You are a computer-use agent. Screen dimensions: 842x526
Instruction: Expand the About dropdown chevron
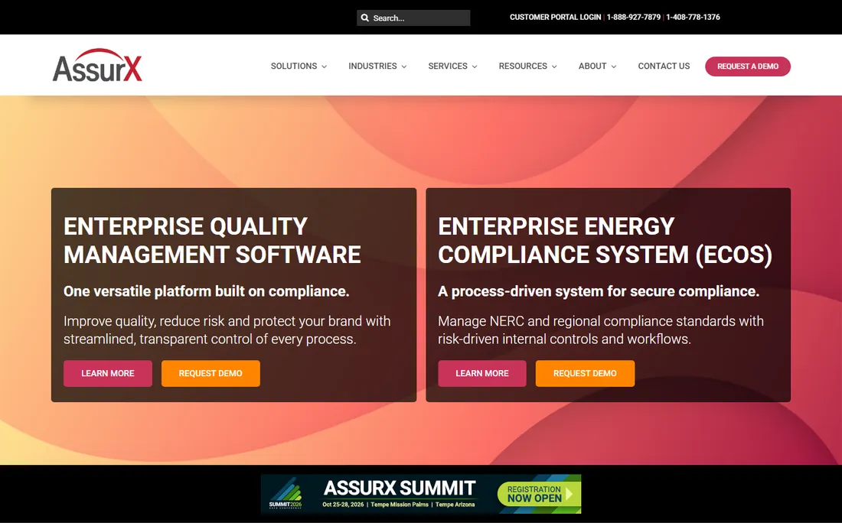614,67
